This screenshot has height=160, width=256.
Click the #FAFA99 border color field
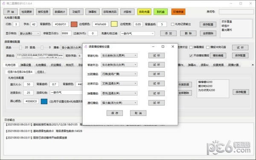pyautogui.click(x=100, y=24)
